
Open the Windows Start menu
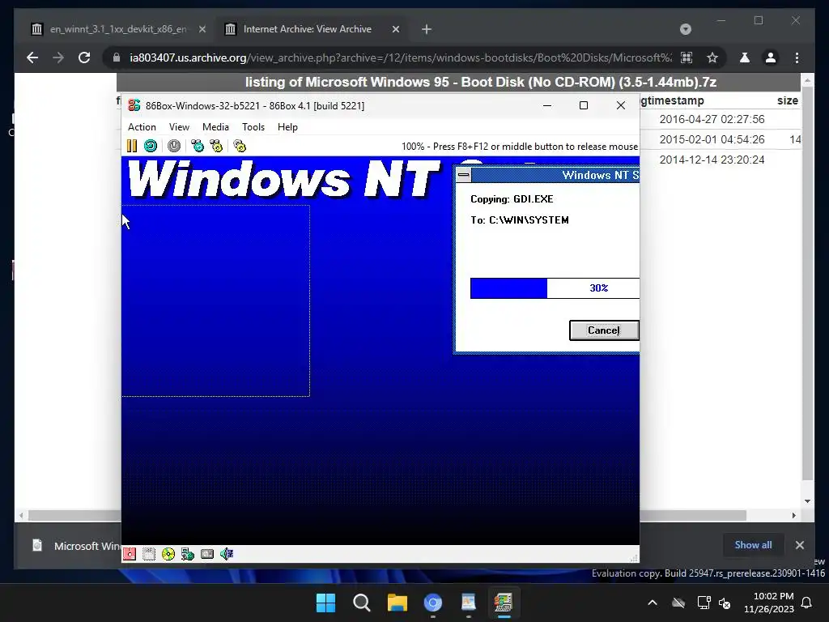(x=325, y=603)
